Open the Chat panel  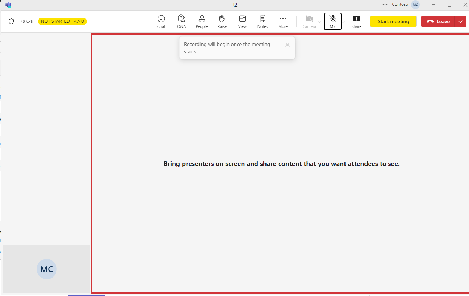[161, 21]
